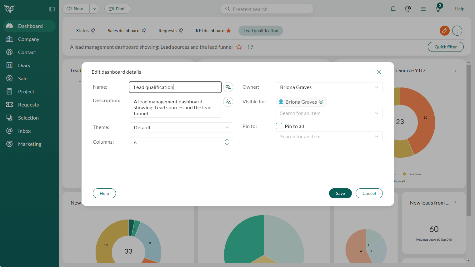This screenshot has width=475, height=267.
Task: Open the notifications bell
Action: [x=393, y=9]
